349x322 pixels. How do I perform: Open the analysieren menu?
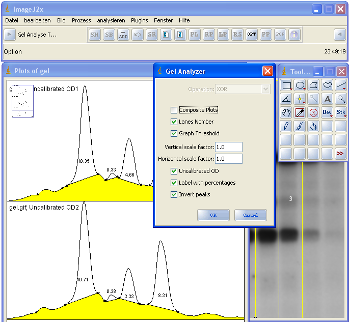111,20
